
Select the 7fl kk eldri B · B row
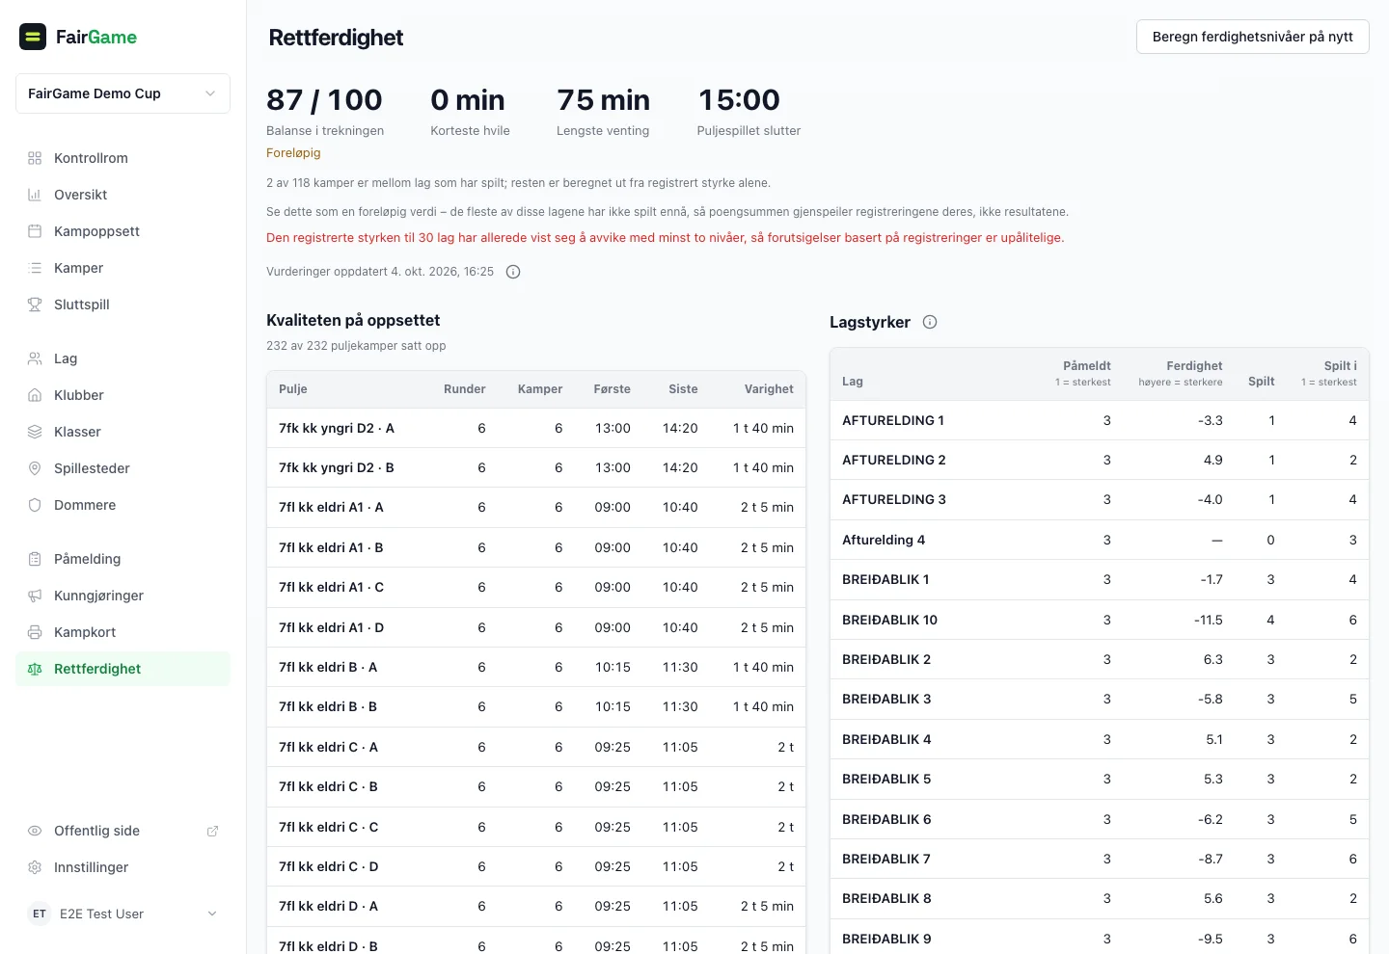coord(536,706)
